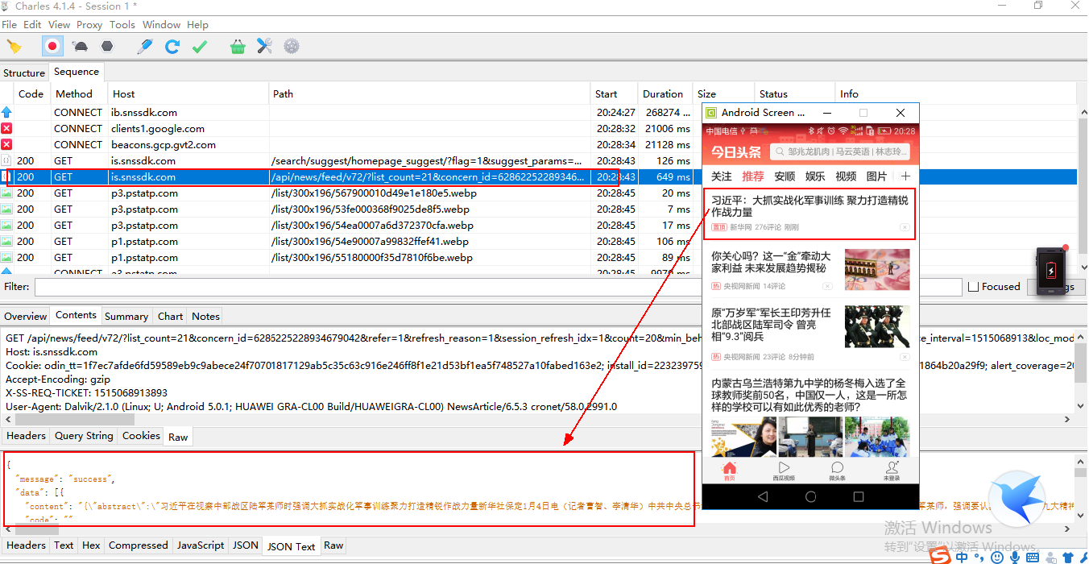Open the Summary tab
The image size is (1089, 564).
126,316
